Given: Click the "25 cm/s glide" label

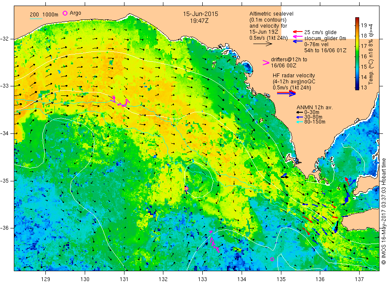Looking at the screenshot, I should pos(320,32).
